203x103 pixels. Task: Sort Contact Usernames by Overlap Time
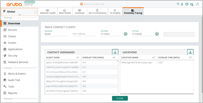point(114,57)
